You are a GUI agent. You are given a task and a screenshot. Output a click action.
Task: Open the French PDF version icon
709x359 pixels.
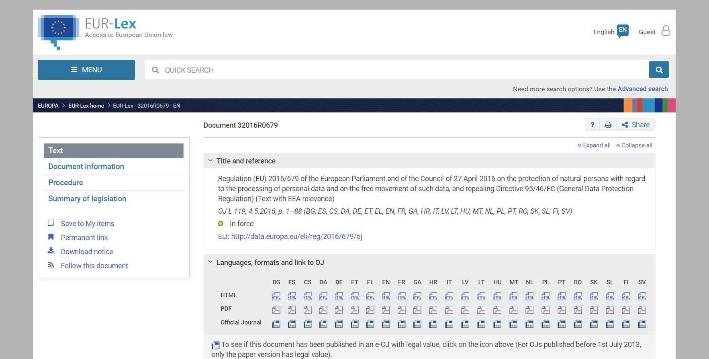401,310
